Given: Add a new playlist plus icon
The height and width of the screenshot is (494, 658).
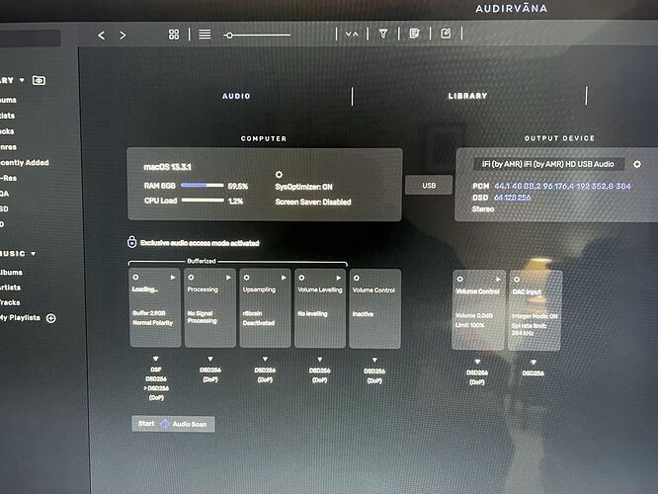Looking at the screenshot, I should click(x=51, y=318).
